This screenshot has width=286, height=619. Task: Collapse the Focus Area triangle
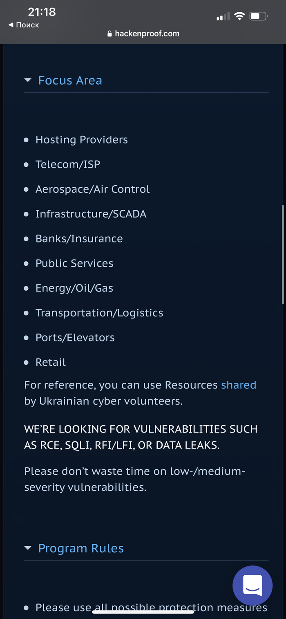tap(28, 80)
